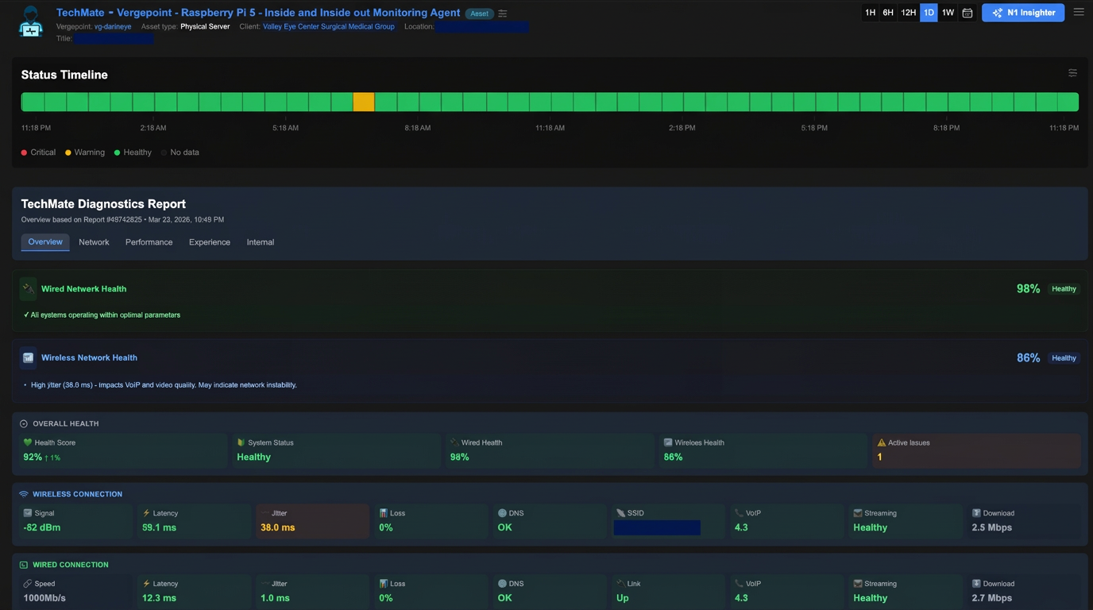Collapse the Overall Health section
The image size is (1093, 610).
[24, 424]
